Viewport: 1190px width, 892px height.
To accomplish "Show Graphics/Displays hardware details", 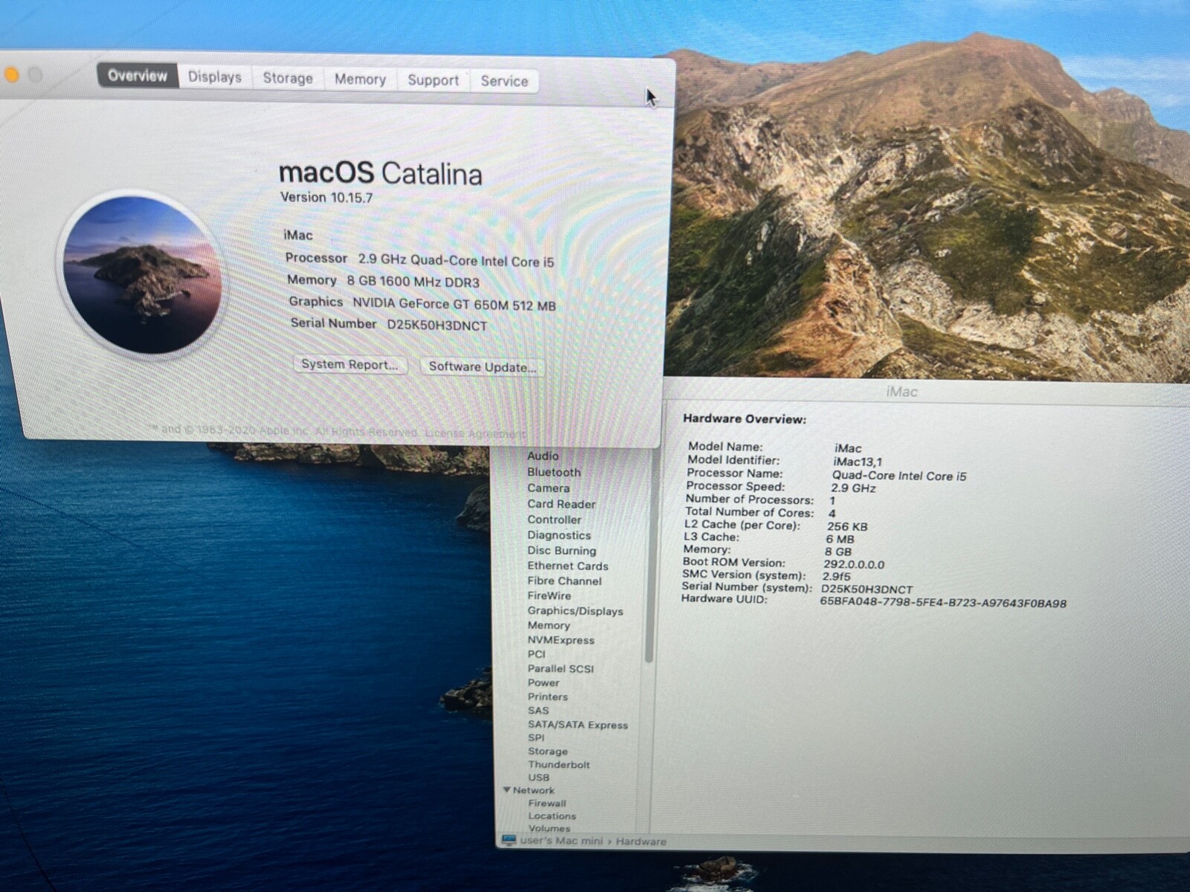I will tap(575, 611).
